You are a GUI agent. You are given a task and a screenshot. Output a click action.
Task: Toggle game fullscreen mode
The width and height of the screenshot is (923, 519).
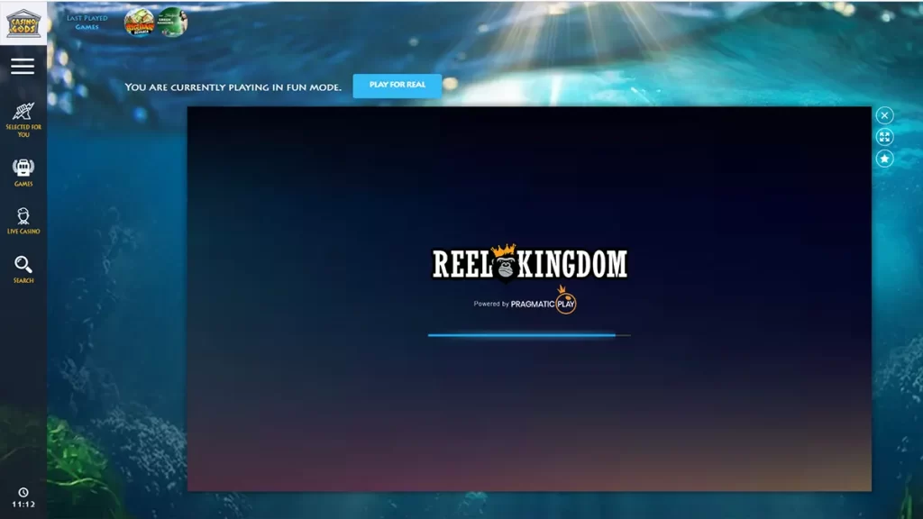(x=884, y=137)
